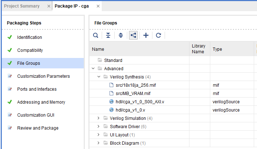
Task: Open the Ports and Interfaces step
Action: coord(37,89)
